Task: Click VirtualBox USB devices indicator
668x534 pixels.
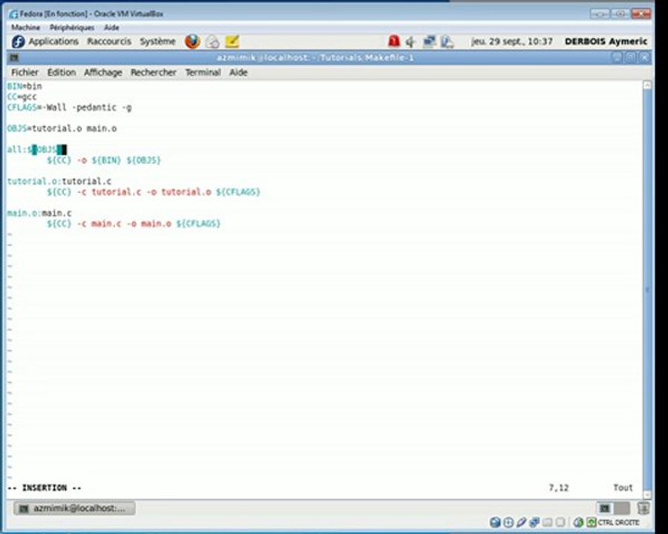Action: tap(521, 522)
